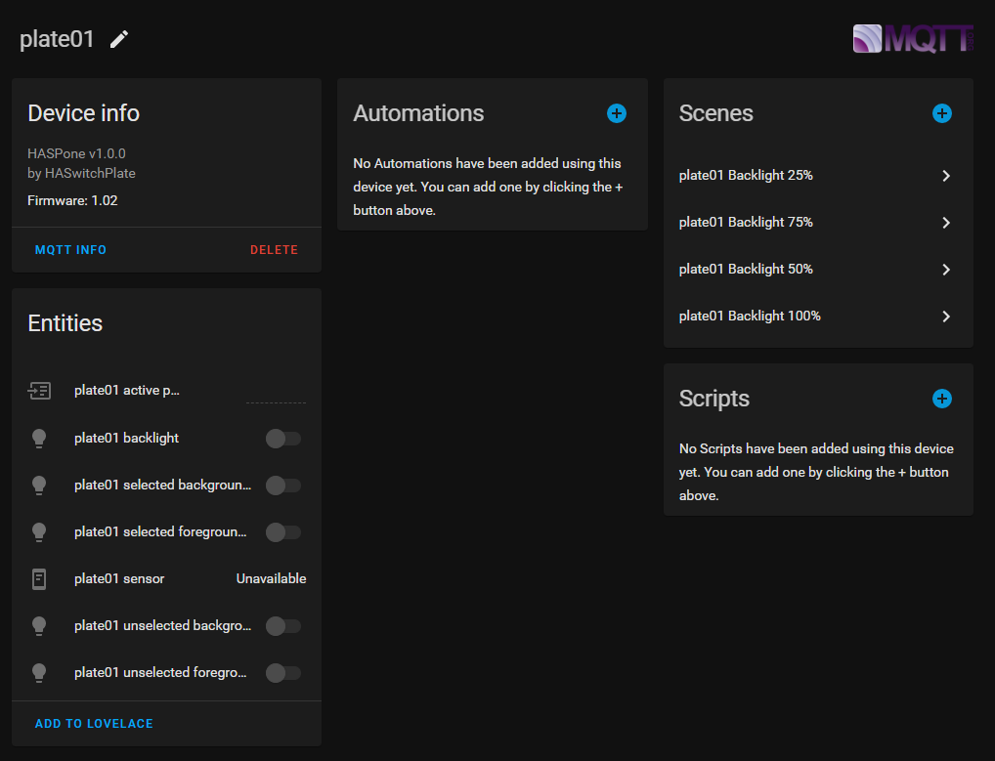Add a new automation with plus icon
Viewport: 995px width, 761px height.
coord(617,113)
